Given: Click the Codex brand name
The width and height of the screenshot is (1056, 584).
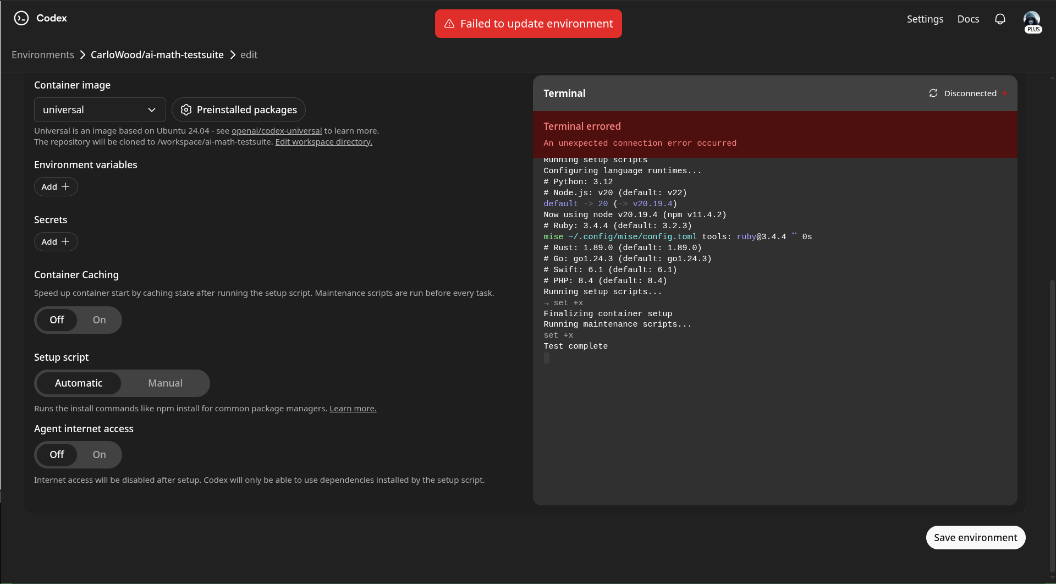Looking at the screenshot, I should (x=52, y=18).
